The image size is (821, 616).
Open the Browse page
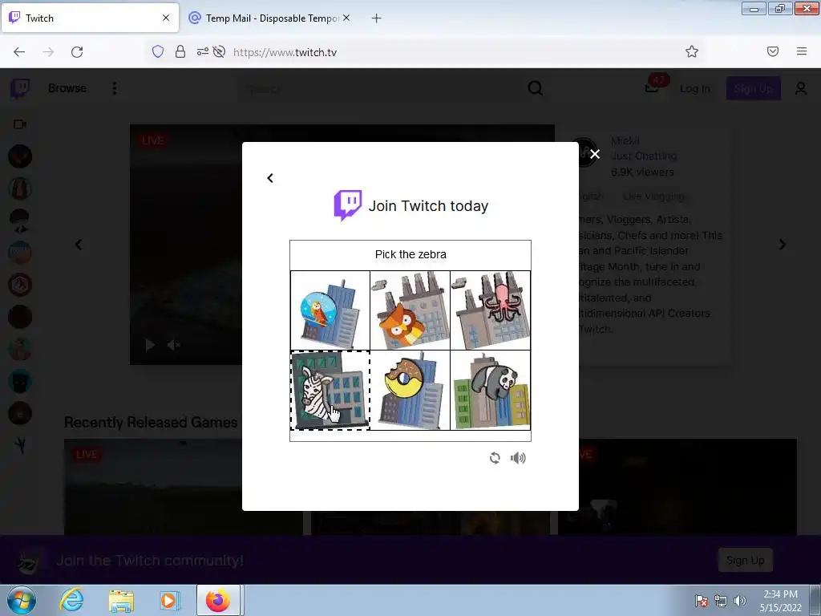(67, 88)
